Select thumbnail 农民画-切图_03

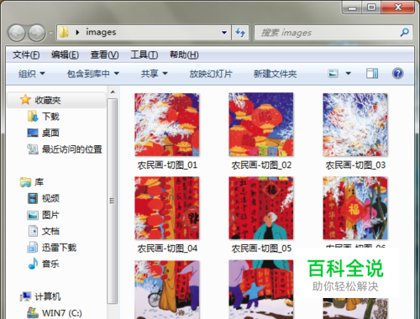coord(355,124)
